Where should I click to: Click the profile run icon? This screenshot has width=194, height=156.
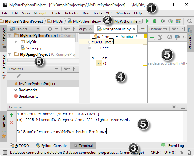point(171,21)
